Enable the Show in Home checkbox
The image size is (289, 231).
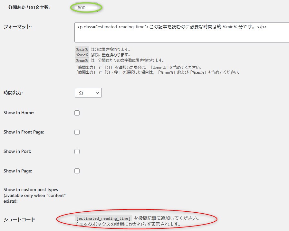[x=77, y=113]
